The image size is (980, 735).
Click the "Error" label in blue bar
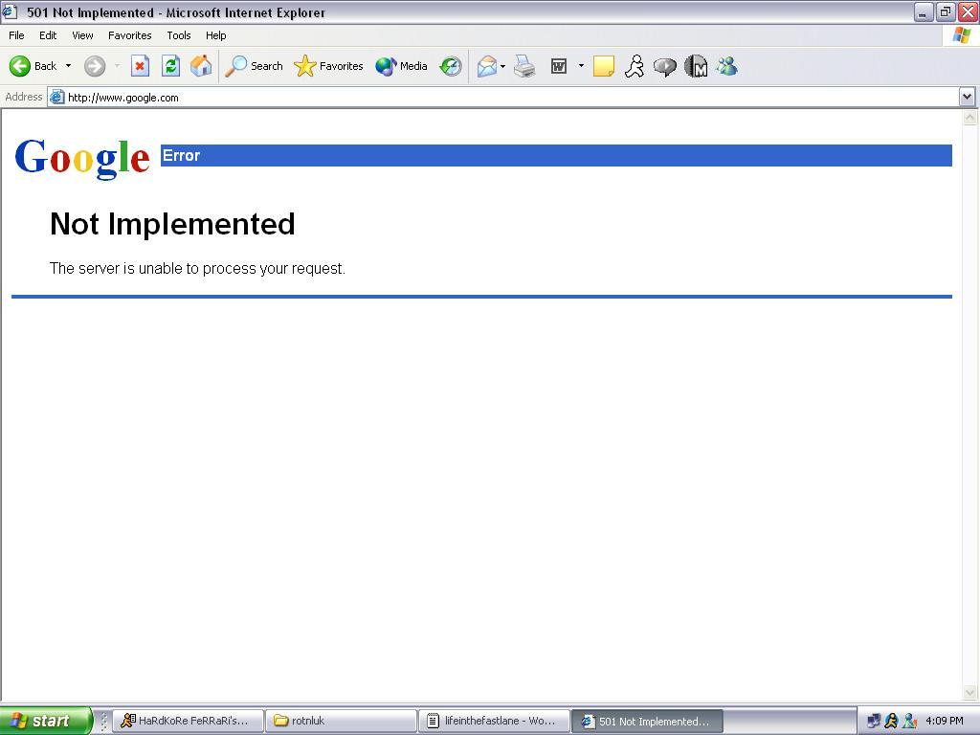tap(181, 155)
